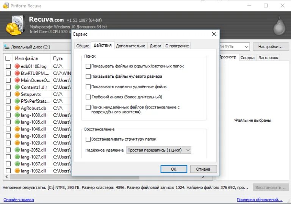Check the box for Setup.evtx
Image resolution: width=291 pixels, height=204 pixels.
[8, 94]
